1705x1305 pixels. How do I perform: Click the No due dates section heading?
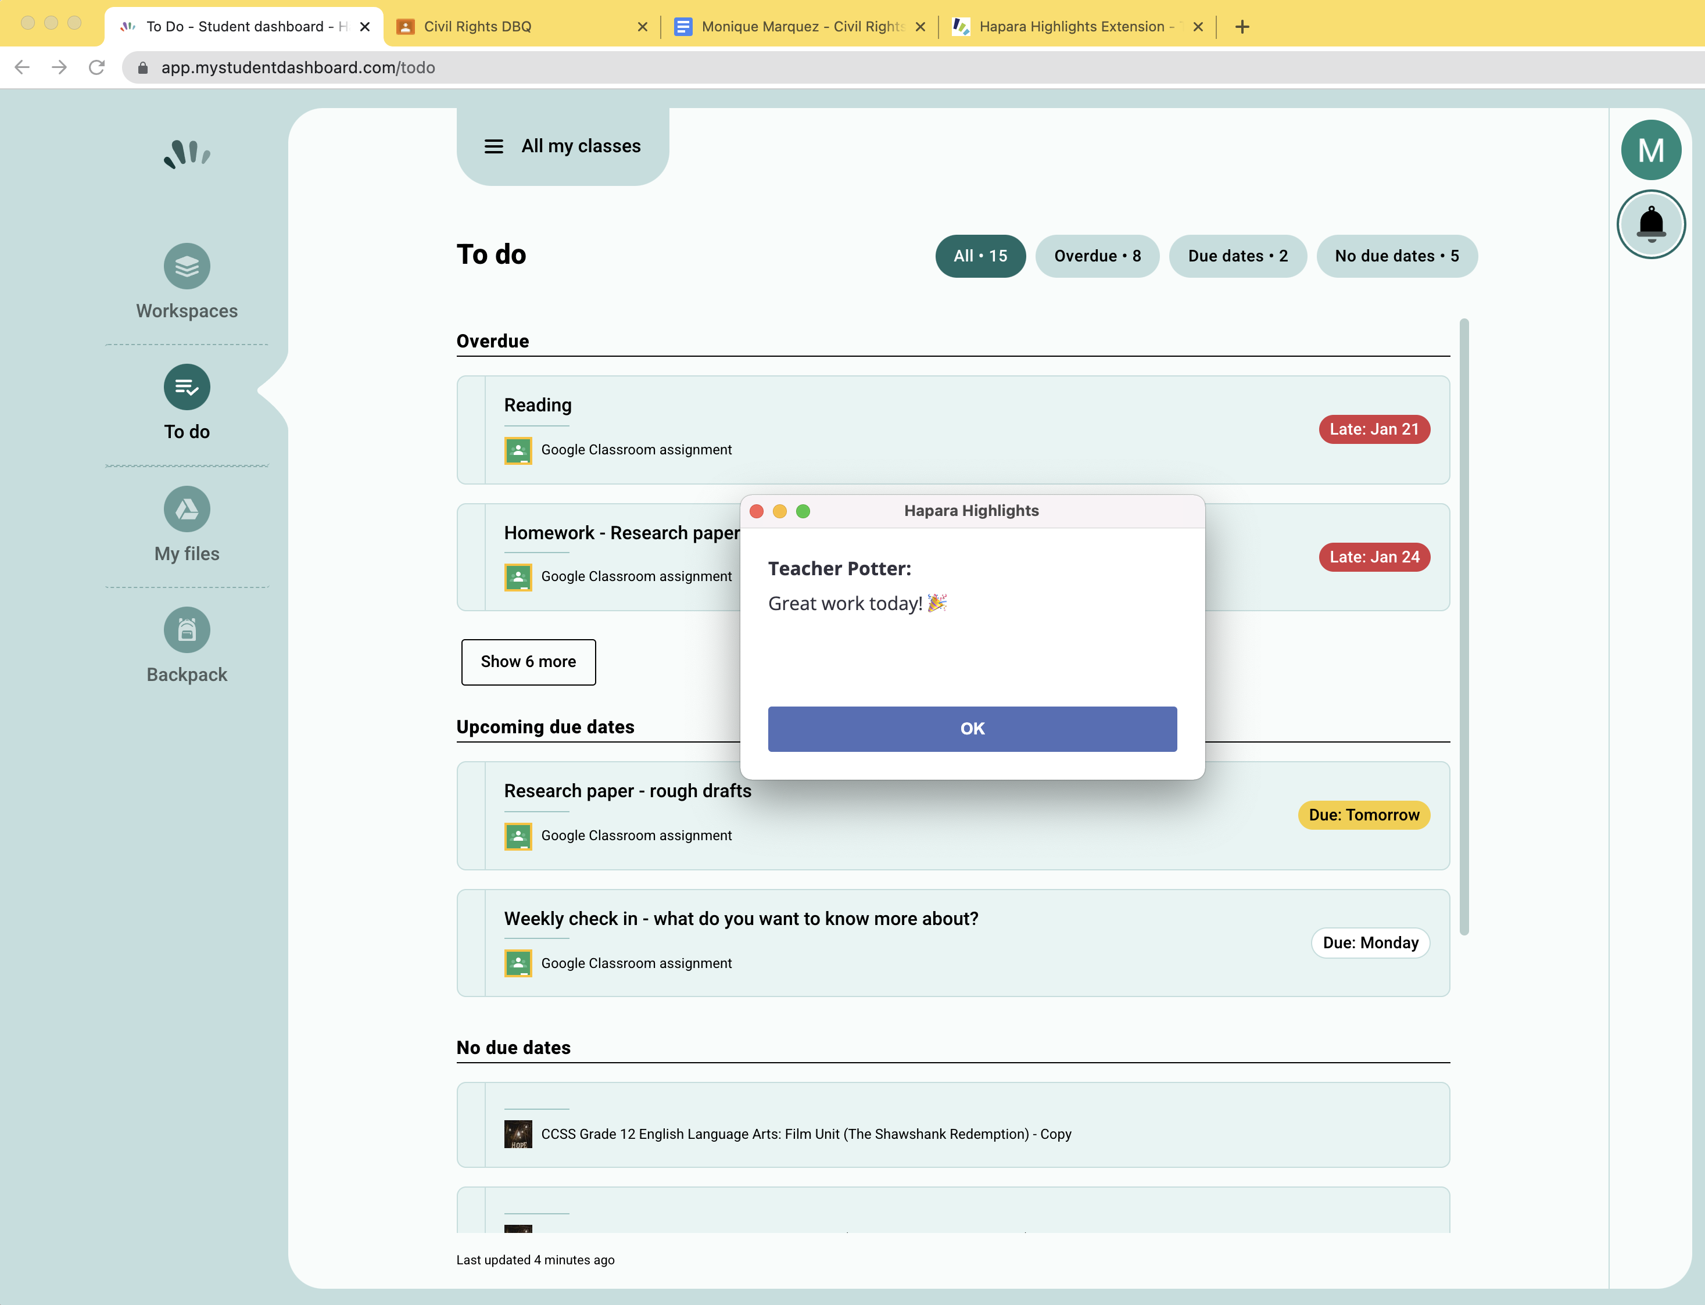(x=514, y=1048)
